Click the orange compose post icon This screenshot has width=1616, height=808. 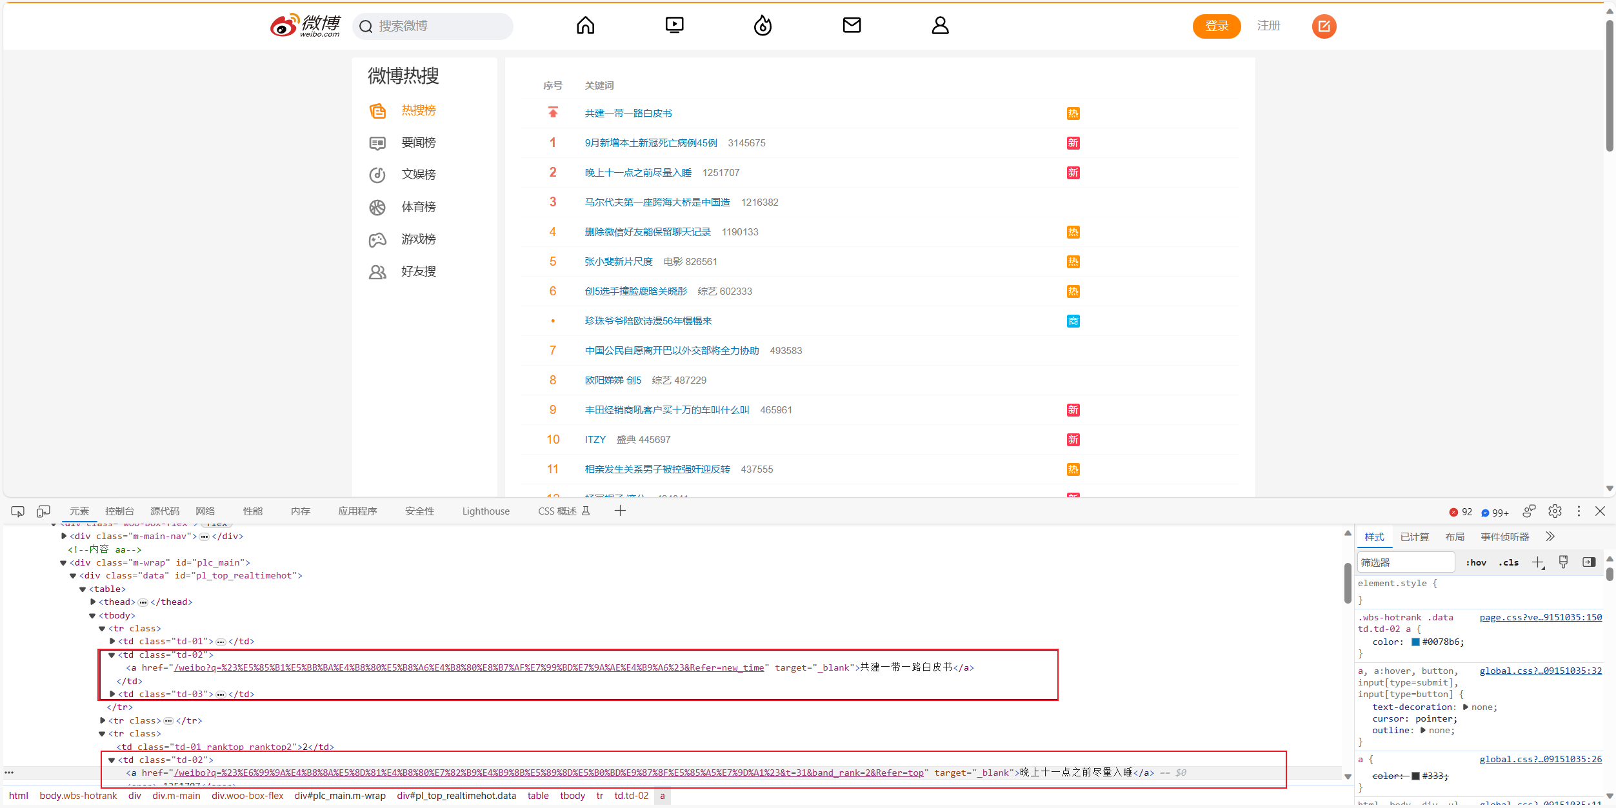(x=1324, y=26)
